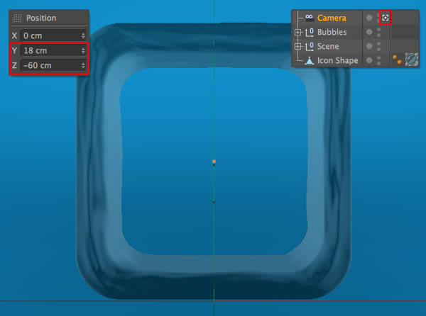The width and height of the screenshot is (426, 316).
Task: Click the Icon Shape cone icon
Action: 309,61
